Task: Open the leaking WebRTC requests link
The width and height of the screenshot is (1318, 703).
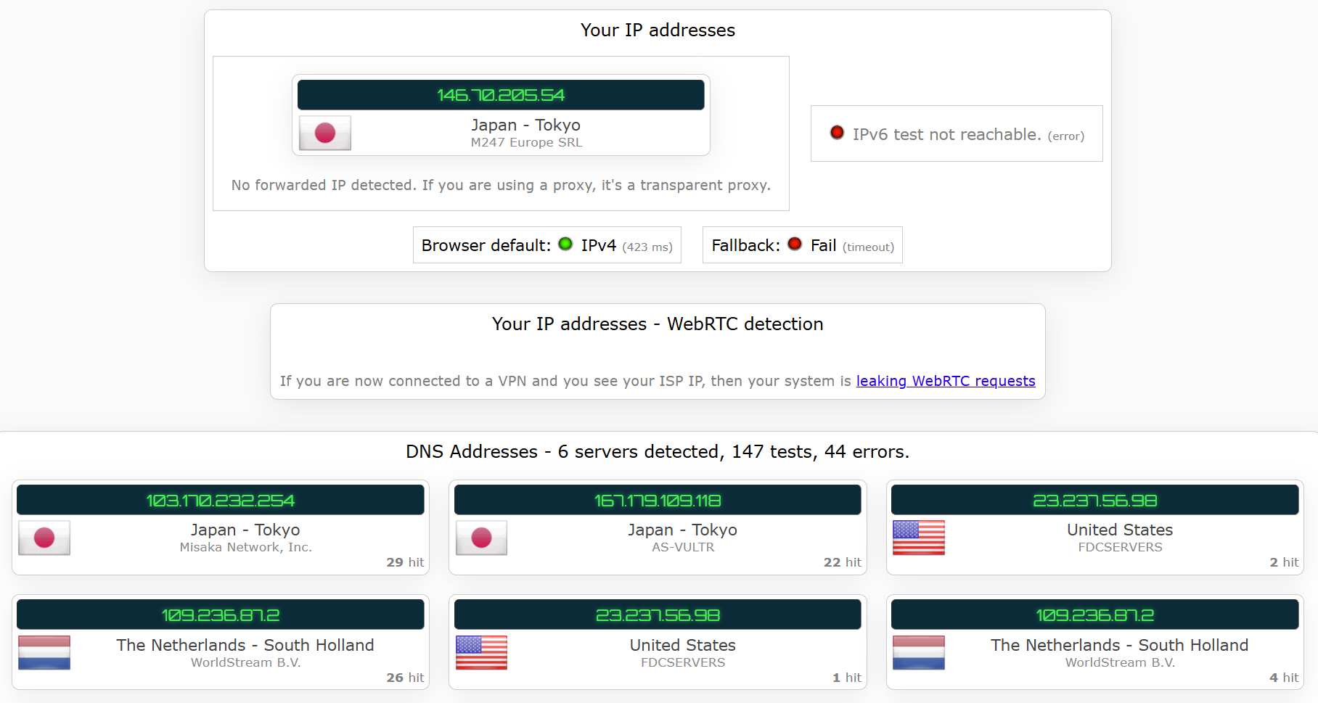Action: pos(945,381)
